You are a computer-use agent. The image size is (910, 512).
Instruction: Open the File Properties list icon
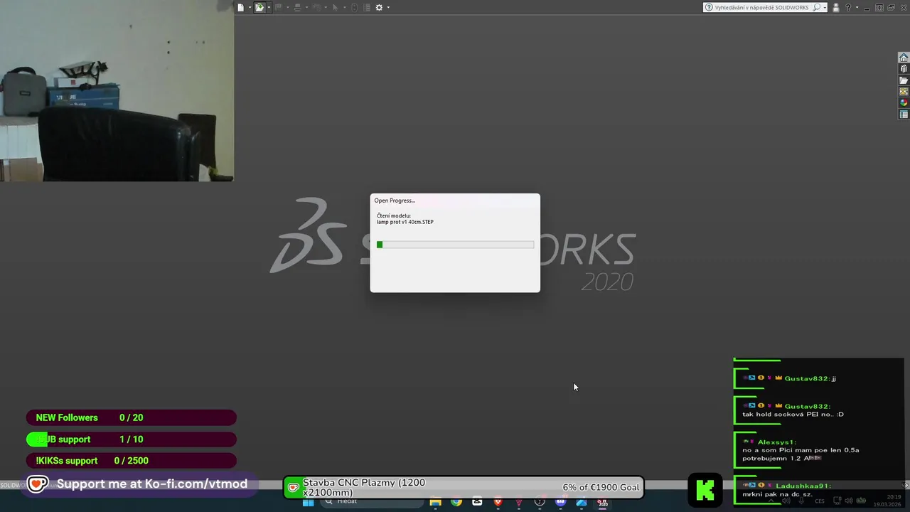point(367,7)
